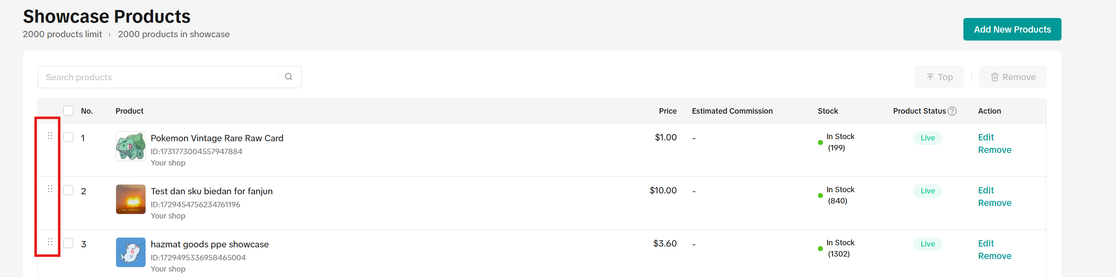Click drag handle for Pokemon Vintage row

[x=50, y=136]
